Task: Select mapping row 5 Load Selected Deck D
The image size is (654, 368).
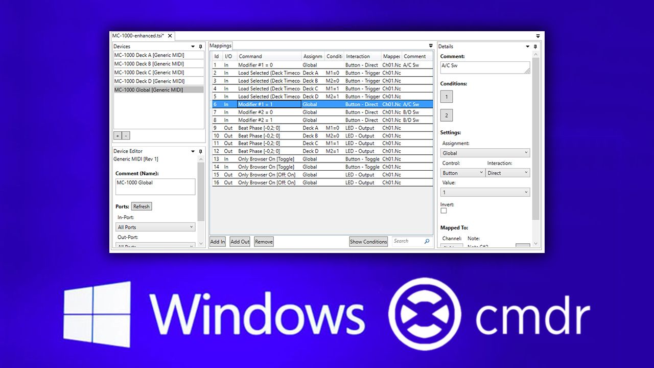Action: coord(322,97)
